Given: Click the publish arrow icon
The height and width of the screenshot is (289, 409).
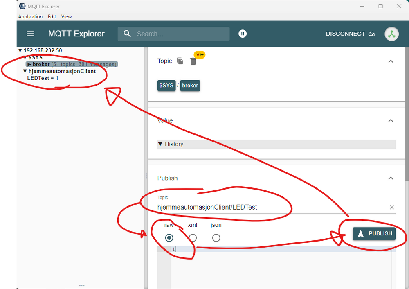Looking at the screenshot, I should pos(361,234).
